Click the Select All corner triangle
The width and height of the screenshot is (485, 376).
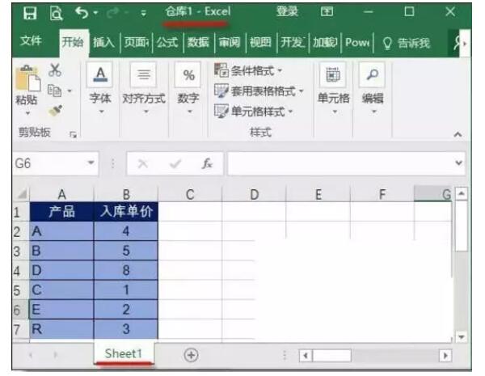(x=21, y=194)
